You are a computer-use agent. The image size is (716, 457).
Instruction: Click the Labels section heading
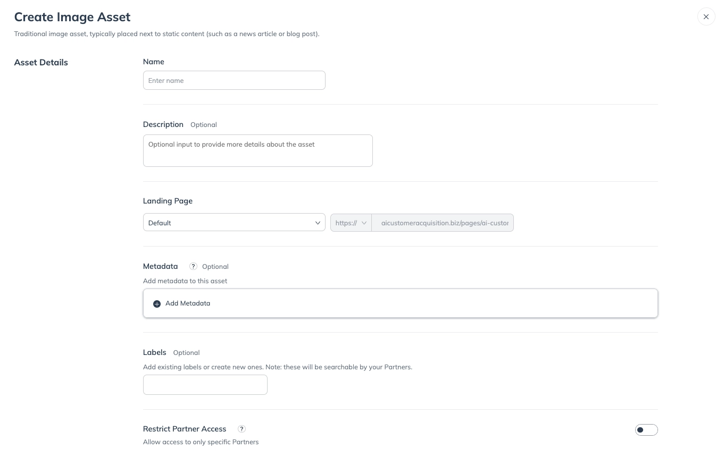click(154, 352)
